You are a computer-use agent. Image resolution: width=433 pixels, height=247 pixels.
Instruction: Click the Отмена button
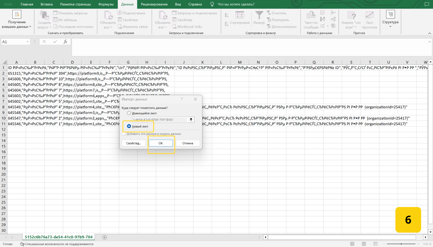(x=188, y=143)
